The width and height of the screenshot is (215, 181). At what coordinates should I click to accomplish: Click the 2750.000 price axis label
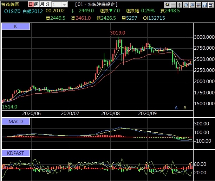[204, 48]
